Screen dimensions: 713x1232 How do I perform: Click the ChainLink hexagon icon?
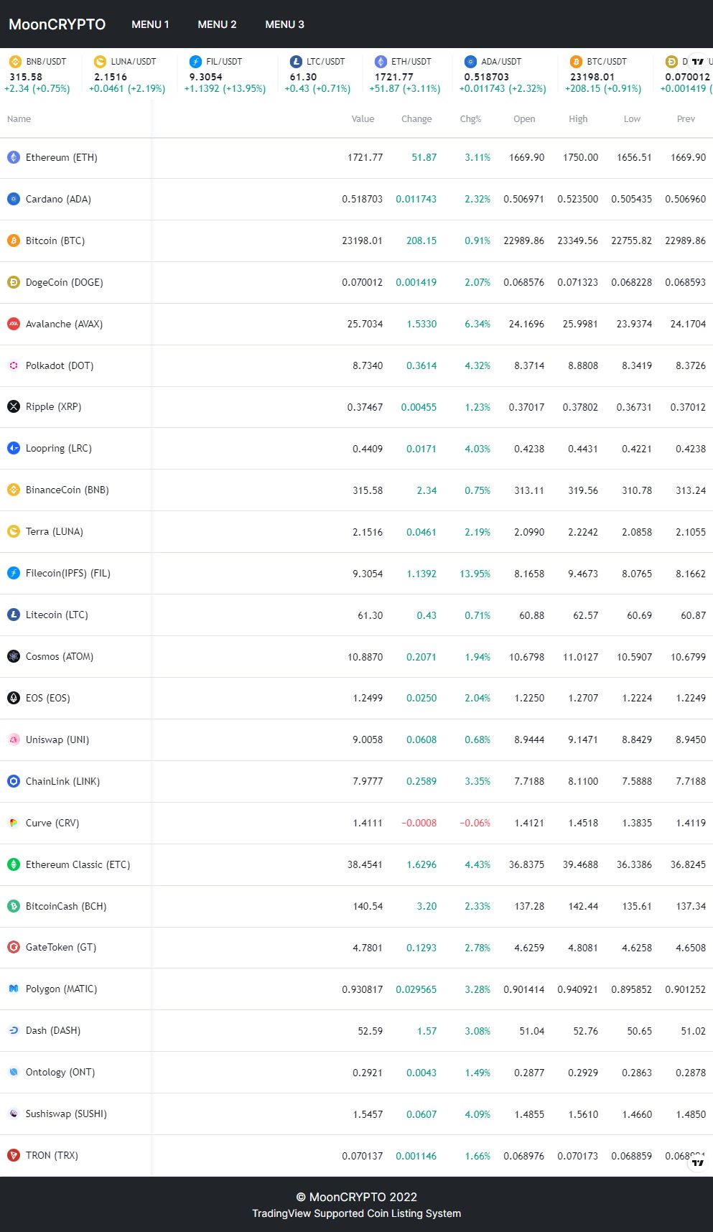[14, 781]
